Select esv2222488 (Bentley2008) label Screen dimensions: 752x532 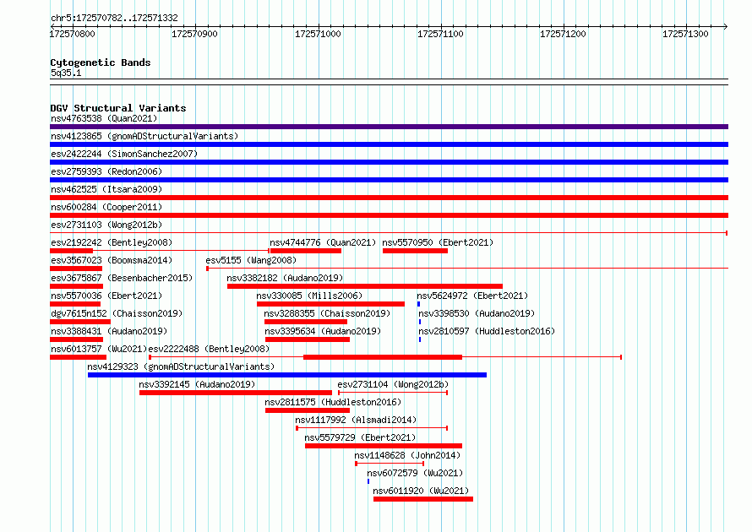click(209, 349)
